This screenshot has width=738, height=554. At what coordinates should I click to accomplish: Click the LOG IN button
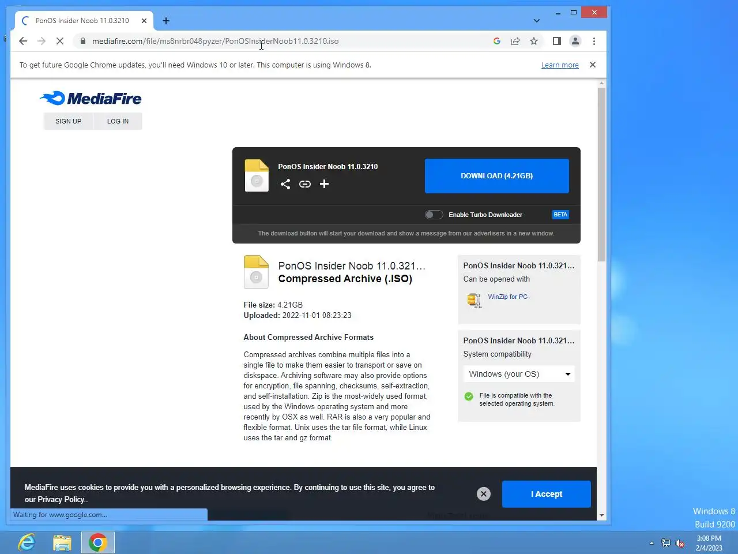[118, 121]
